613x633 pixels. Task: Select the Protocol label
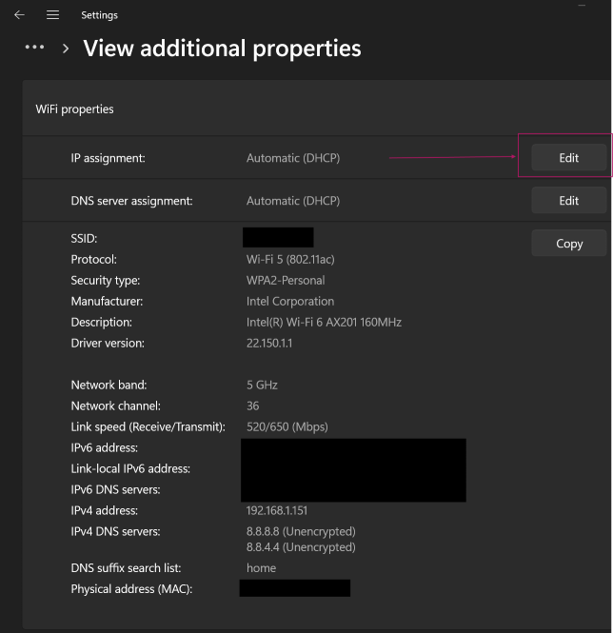93,259
